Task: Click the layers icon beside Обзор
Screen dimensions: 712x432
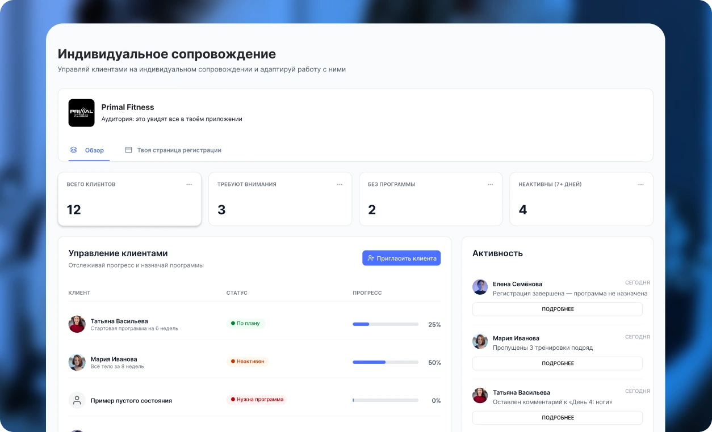Action: (74, 150)
